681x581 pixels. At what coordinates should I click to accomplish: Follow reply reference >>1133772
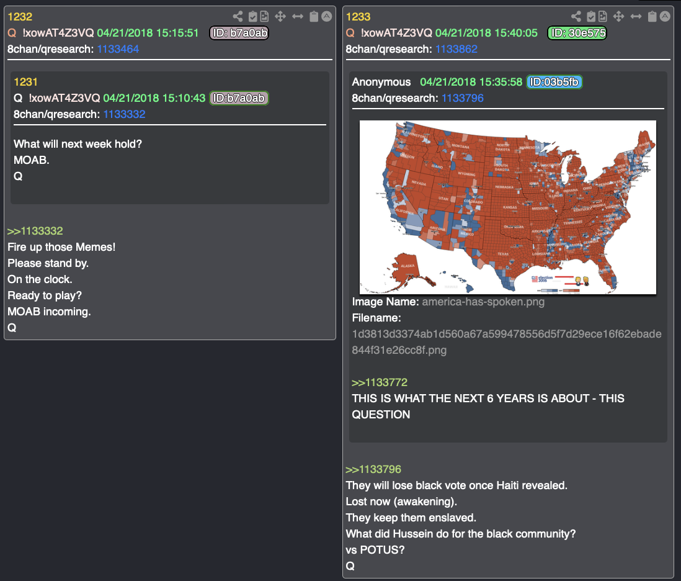[380, 382]
